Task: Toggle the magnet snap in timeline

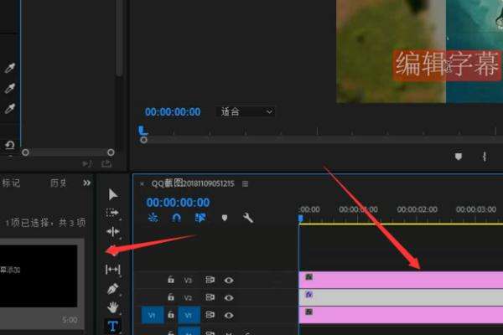Action: pos(177,218)
